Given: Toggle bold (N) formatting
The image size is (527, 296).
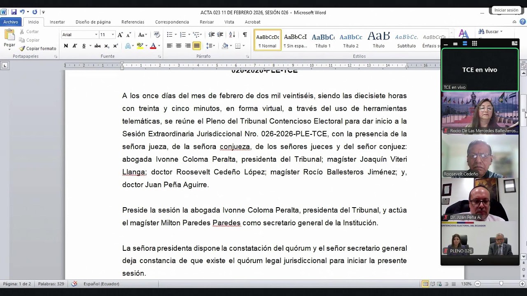Looking at the screenshot, I should tap(66, 46).
